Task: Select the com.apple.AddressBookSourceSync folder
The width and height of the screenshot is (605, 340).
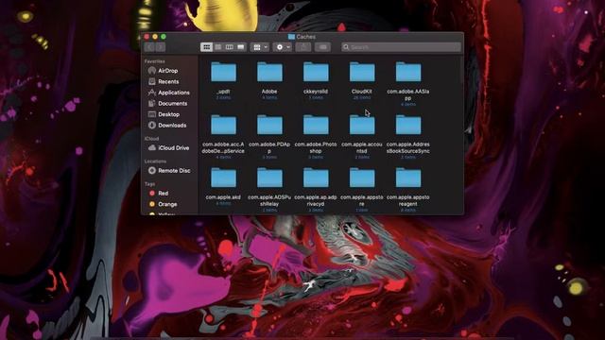Action: tap(408, 126)
